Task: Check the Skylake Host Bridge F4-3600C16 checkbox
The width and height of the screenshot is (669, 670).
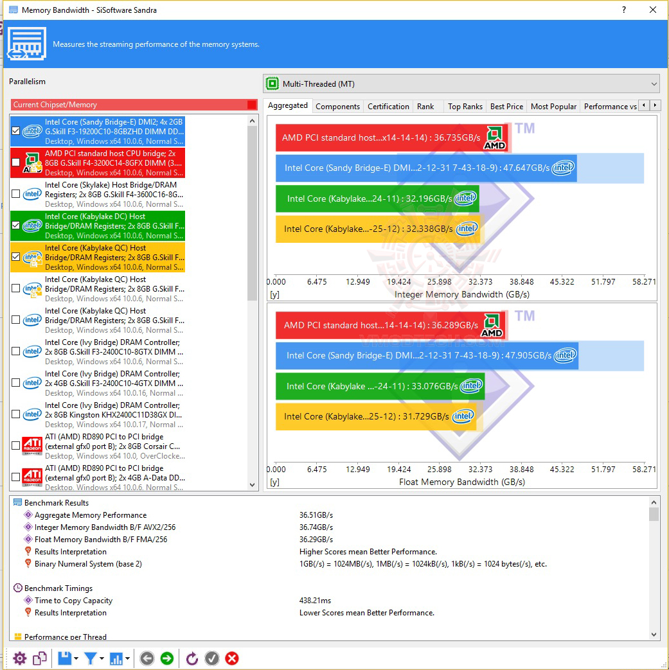Action: [16, 194]
